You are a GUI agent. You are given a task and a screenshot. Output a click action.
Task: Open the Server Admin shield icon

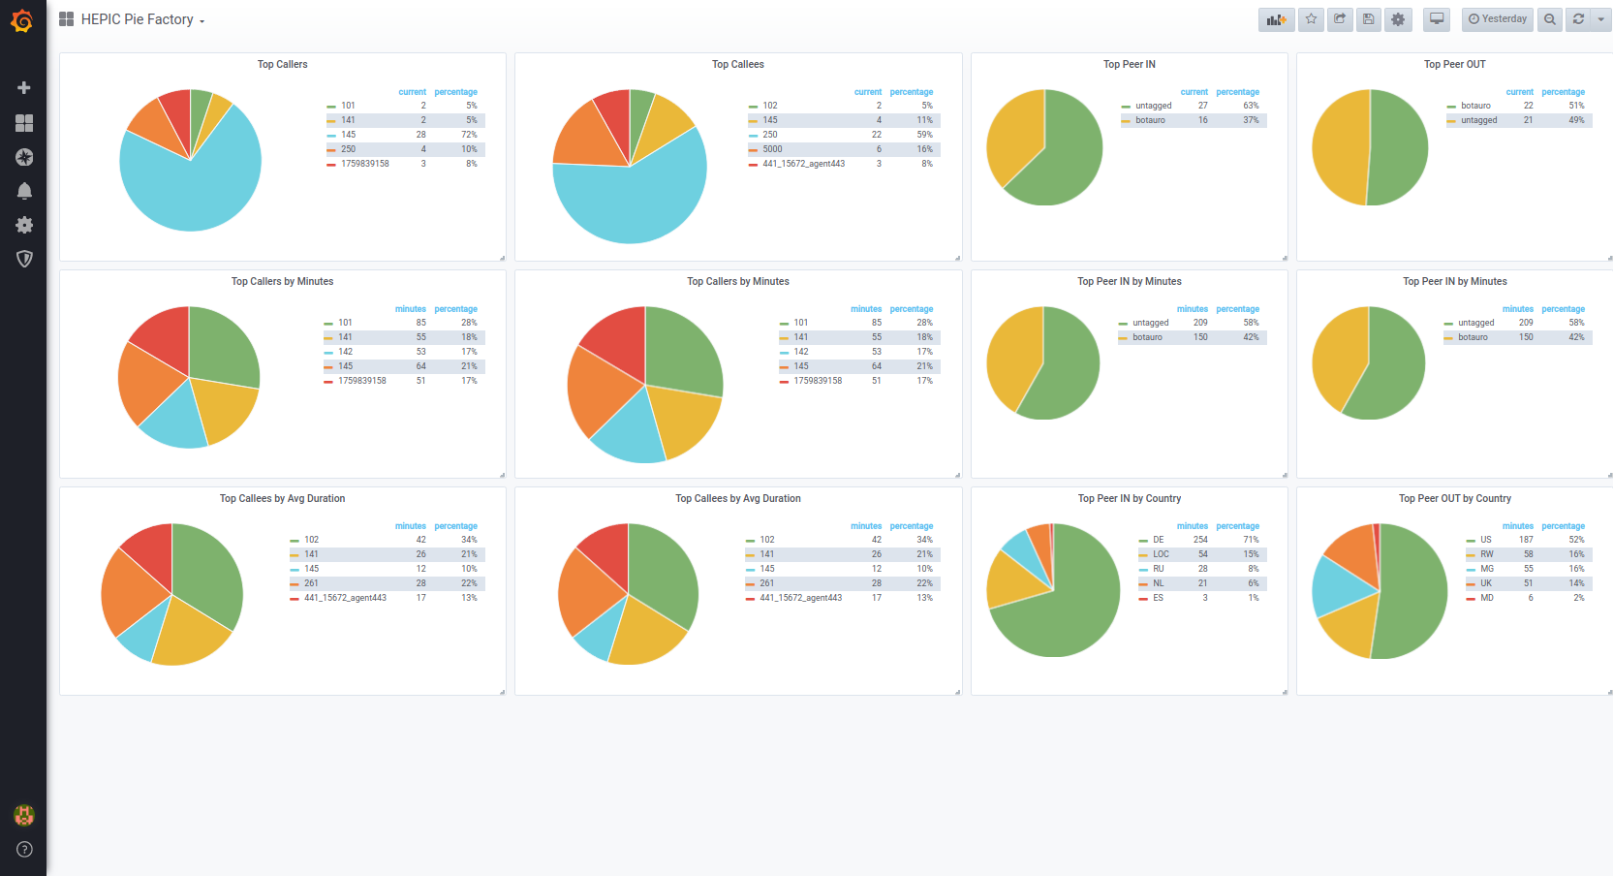click(24, 259)
